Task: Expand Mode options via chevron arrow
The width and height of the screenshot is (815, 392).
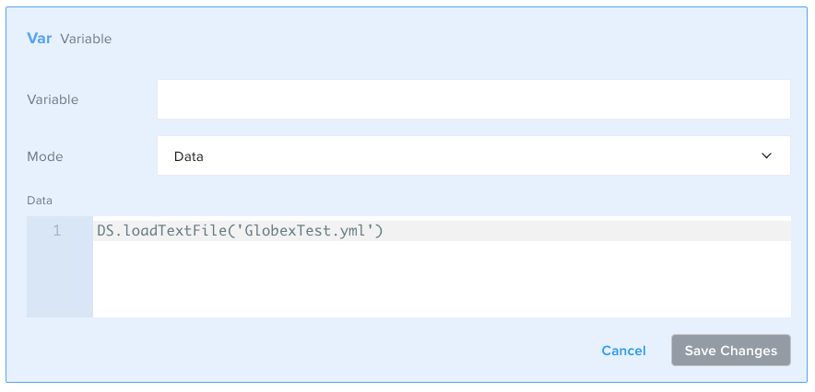Action: (766, 156)
